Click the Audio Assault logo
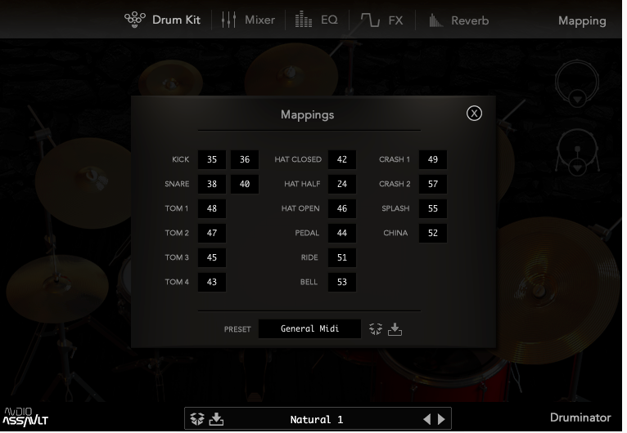Image resolution: width=627 pixels, height=433 pixels. click(x=25, y=417)
